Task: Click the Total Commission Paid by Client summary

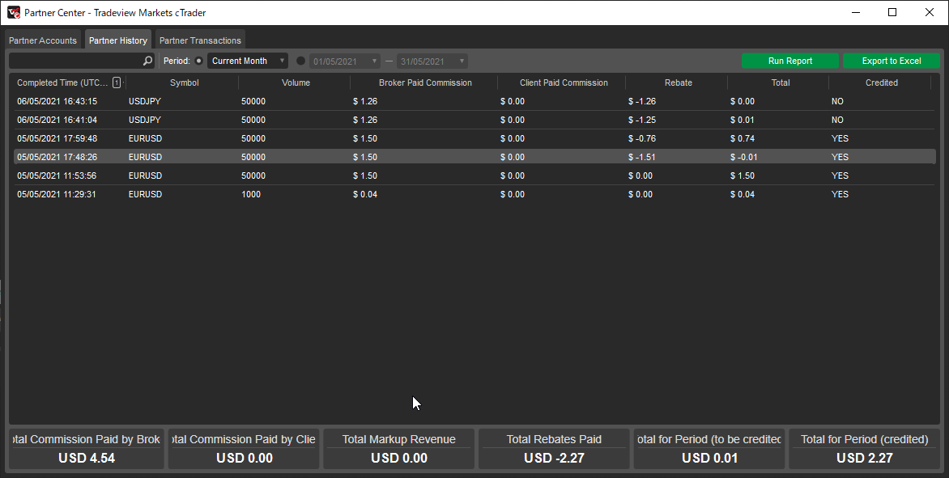Action: pyautogui.click(x=244, y=448)
